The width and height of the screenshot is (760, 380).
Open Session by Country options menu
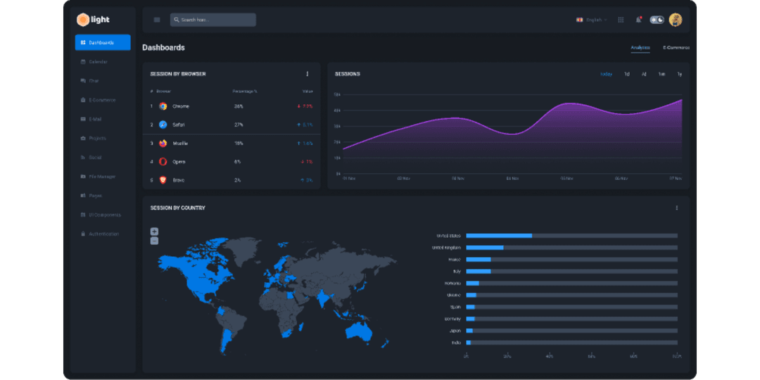676,208
